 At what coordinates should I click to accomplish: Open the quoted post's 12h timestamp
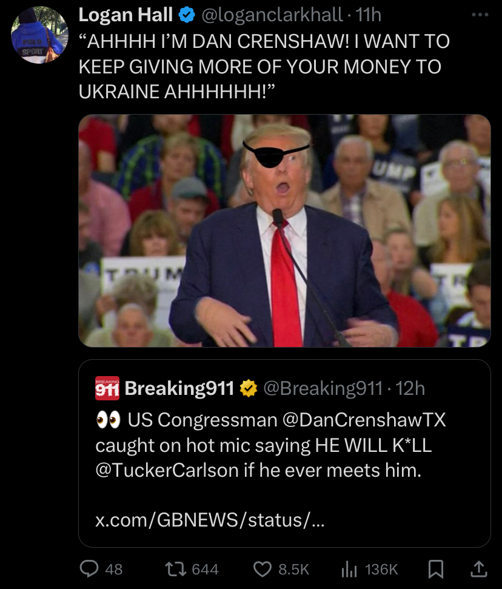pyautogui.click(x=410, y=388)
